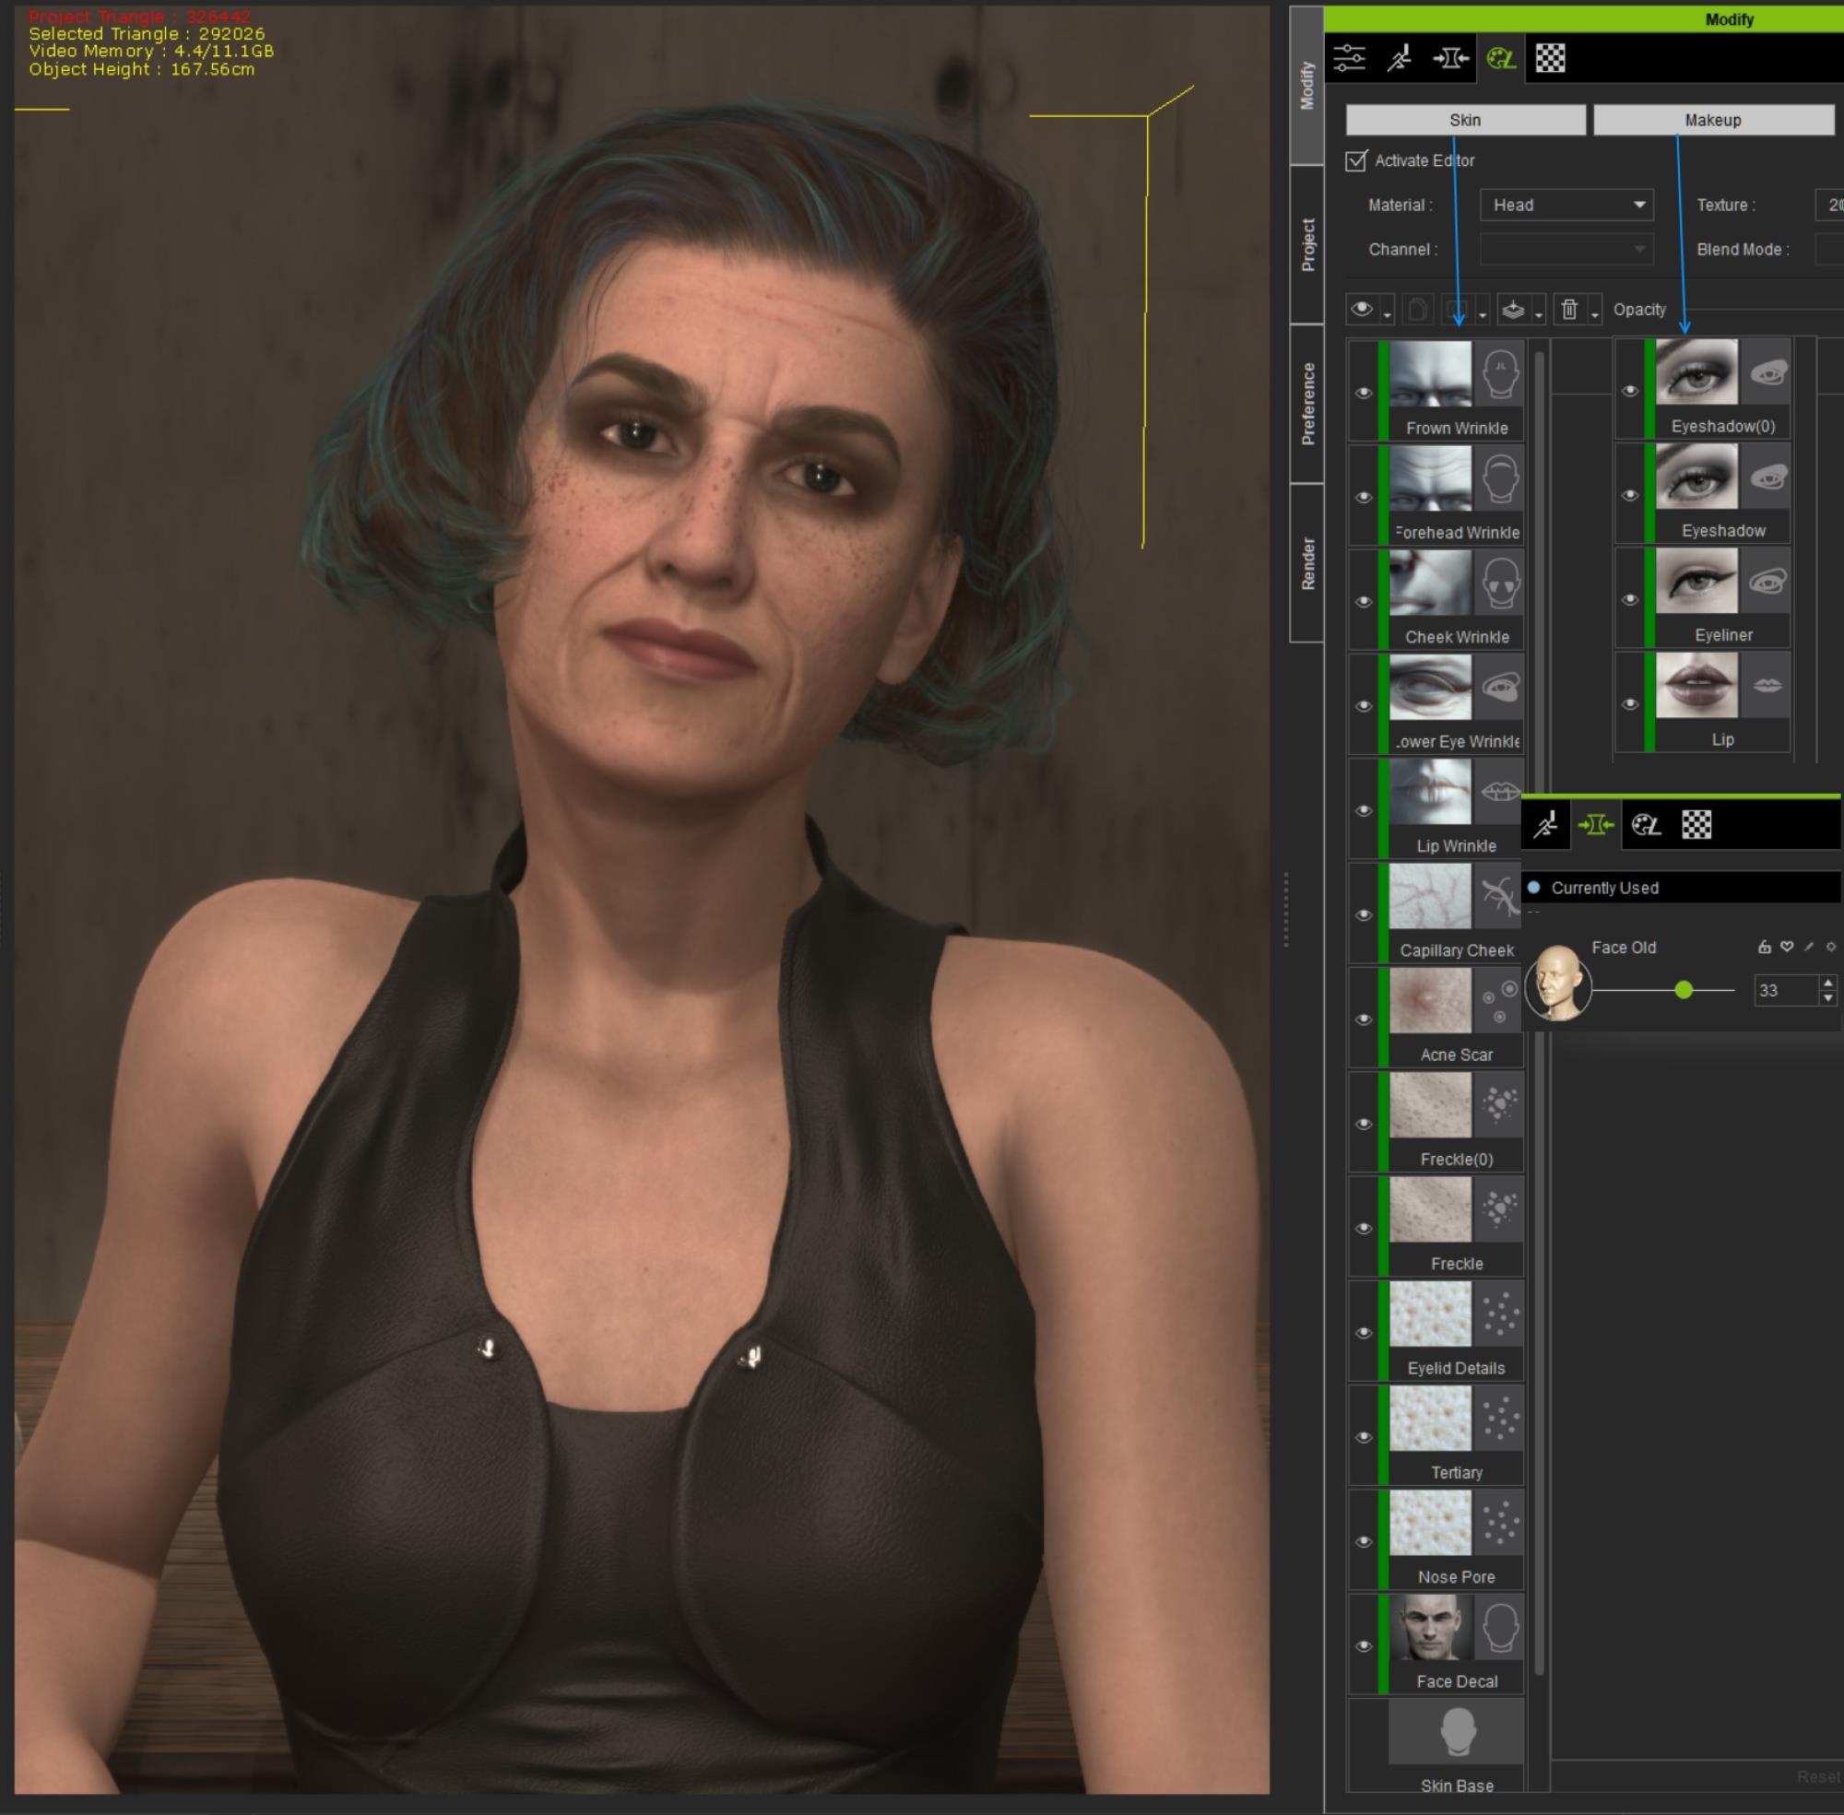Expand the arrow beside the trash icon
The height and width of the screenshot is (1815, 1844).
1595,314
